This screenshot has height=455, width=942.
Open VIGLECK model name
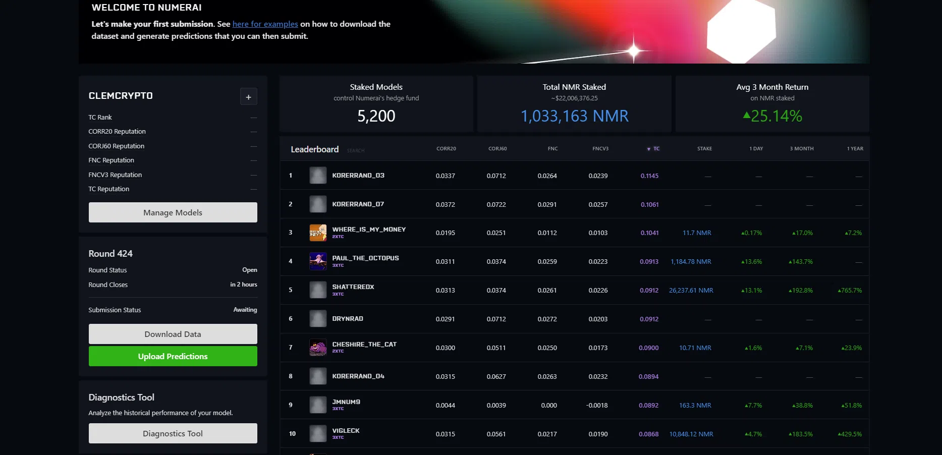point(346,431)
